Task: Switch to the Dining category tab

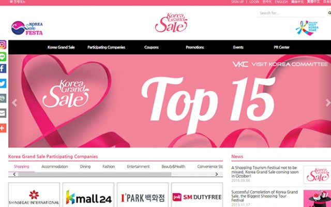Action: coord(85,167)
